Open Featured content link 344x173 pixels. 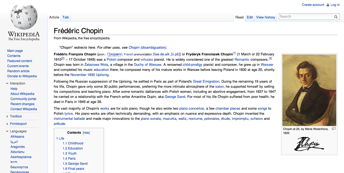20,61
